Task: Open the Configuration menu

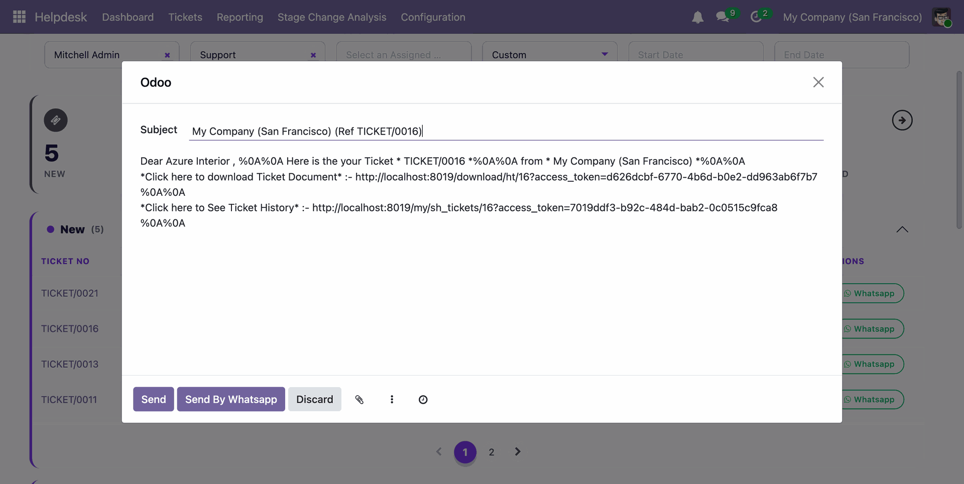Action: [x=433, y=17]
